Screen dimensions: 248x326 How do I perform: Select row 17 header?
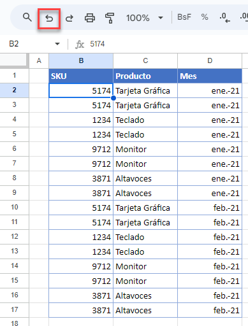click(x=14, y=310)
